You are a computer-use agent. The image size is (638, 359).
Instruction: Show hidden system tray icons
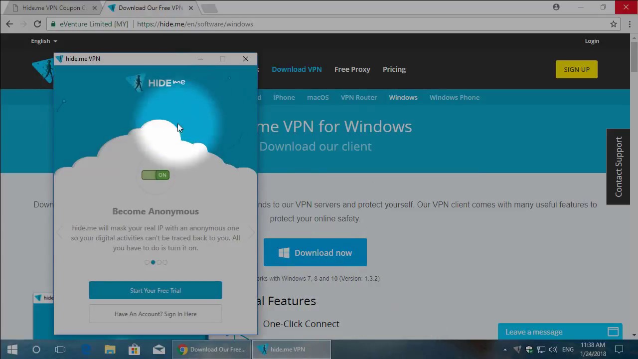505,350
